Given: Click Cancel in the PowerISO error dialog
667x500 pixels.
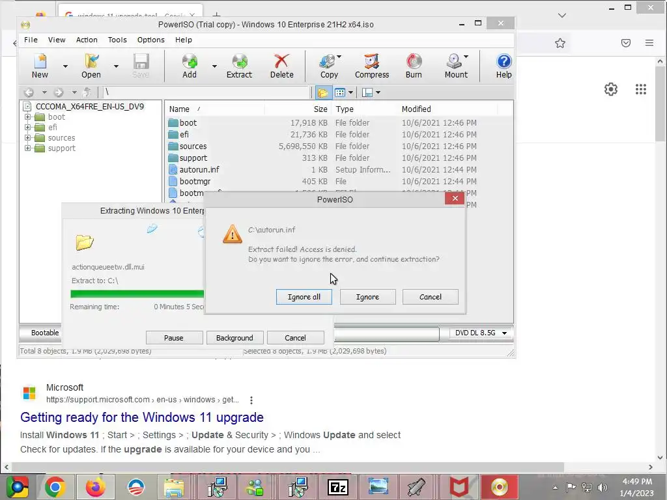Looking at the screenshot, I should (x=431, y=297).
